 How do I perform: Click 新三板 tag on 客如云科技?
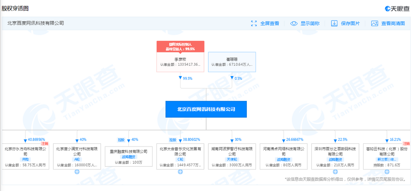tap(387, 160)
